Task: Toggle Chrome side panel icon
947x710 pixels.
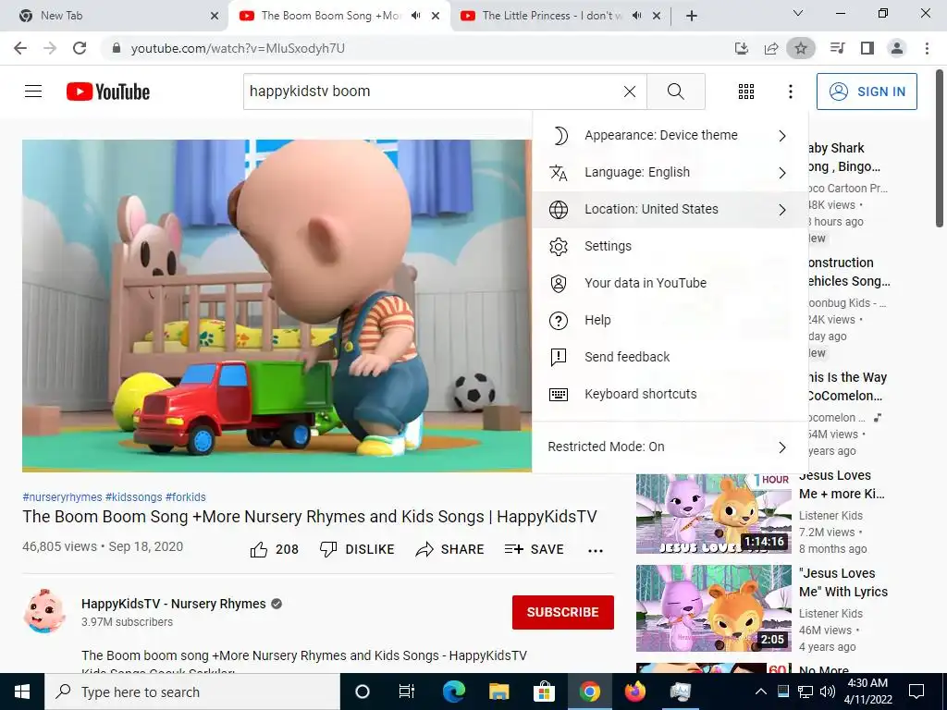Action: [x=867, y=48]
